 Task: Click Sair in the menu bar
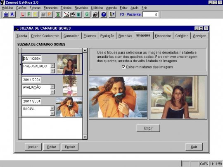click(x=144, y=8)
